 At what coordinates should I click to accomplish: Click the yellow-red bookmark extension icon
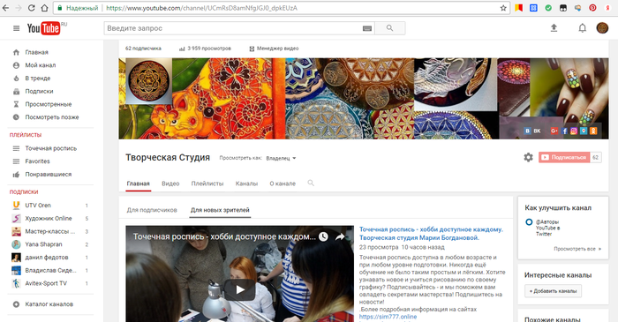coord(519,8)
